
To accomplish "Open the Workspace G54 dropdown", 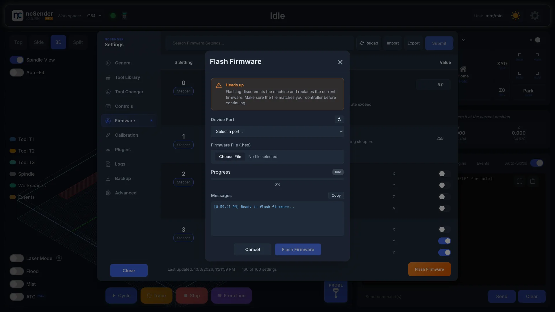I will (94, 16).
